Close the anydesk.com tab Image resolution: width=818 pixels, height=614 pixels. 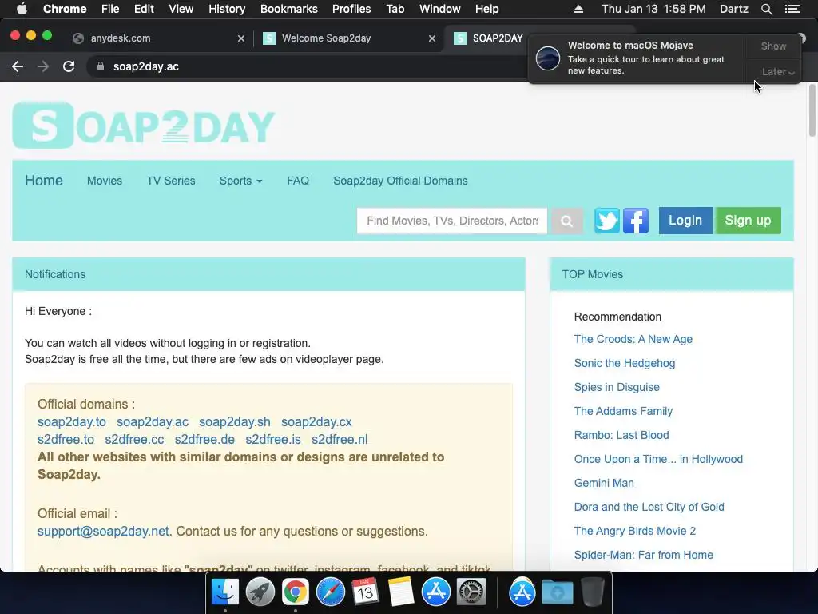point(241,38)
